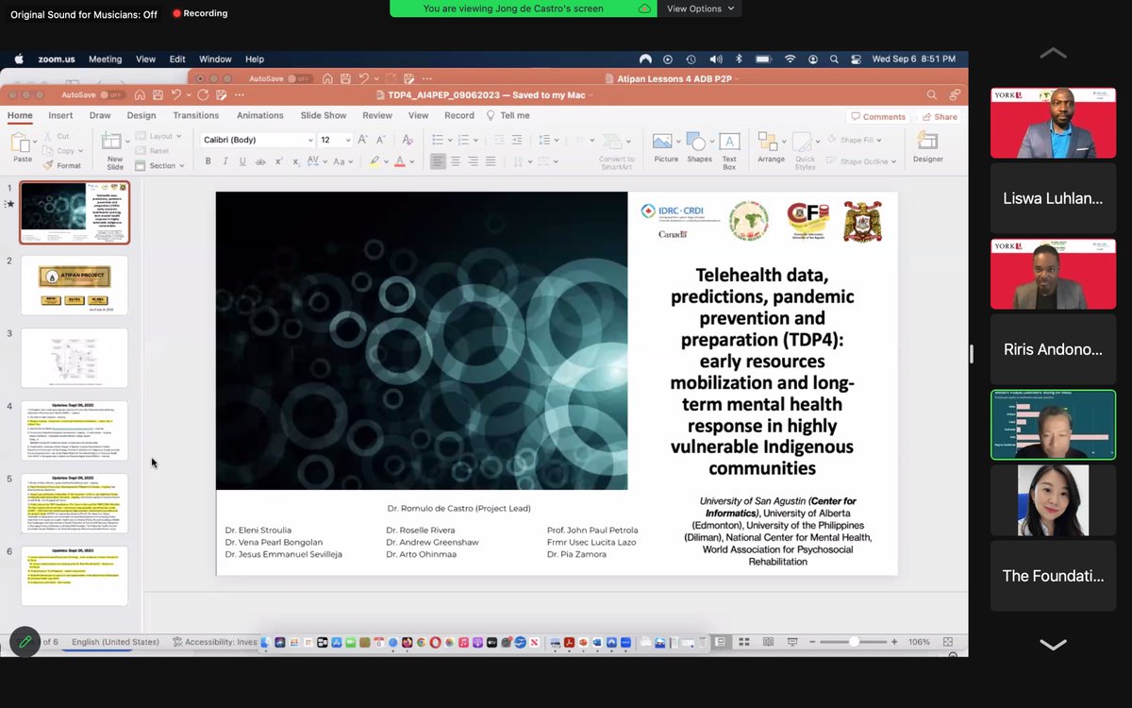Open the Comments panel
Image resolution: width=1132 pixels, height=708 pixels.
[x=878, y=115]
